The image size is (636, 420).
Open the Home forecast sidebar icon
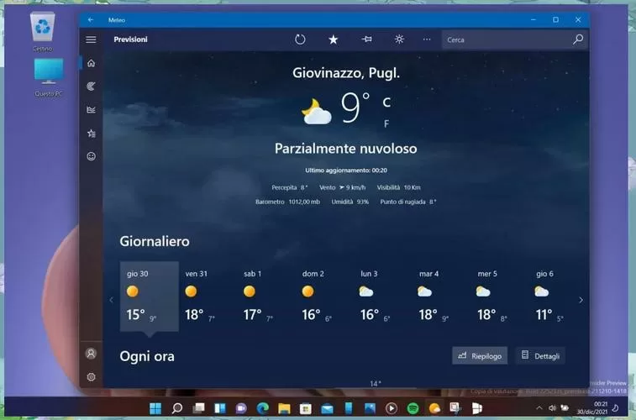(x=92, y=63)
